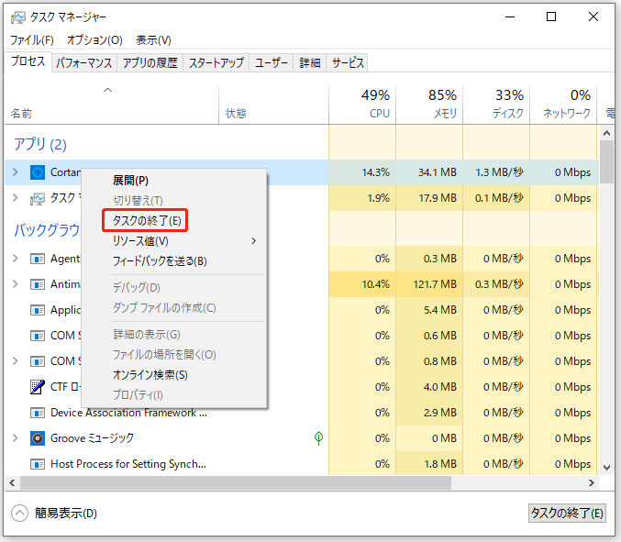Click the 121.7 MB memory cell

[x=429, y=284]
